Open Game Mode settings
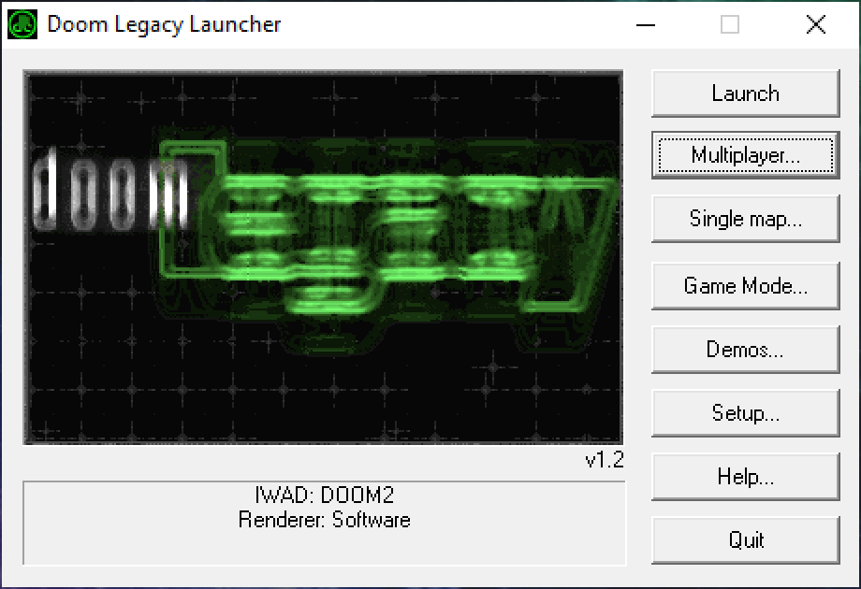 (746, 286)
